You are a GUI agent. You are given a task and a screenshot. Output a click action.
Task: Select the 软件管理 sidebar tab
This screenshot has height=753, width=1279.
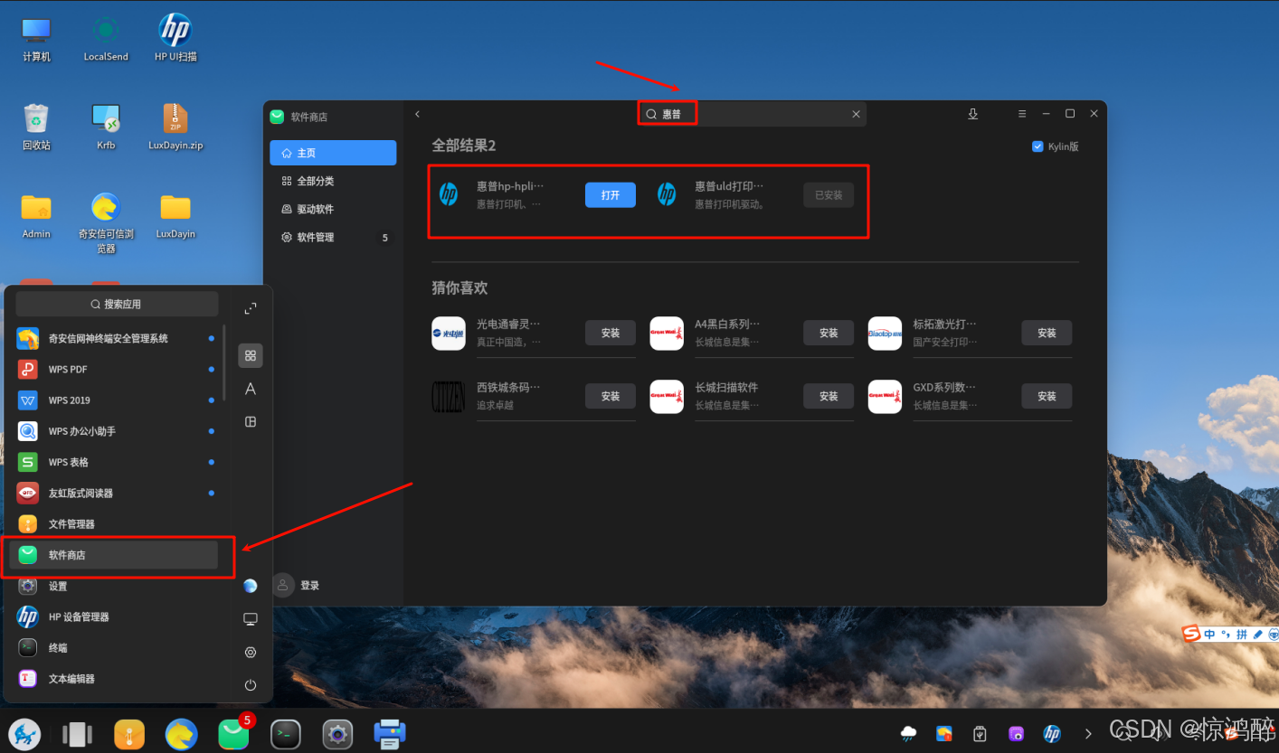pos(333,237)
